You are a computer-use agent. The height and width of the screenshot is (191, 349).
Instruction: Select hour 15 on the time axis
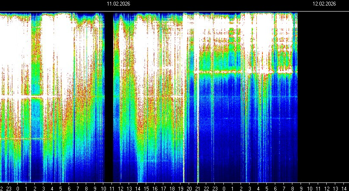coord(146,188)
